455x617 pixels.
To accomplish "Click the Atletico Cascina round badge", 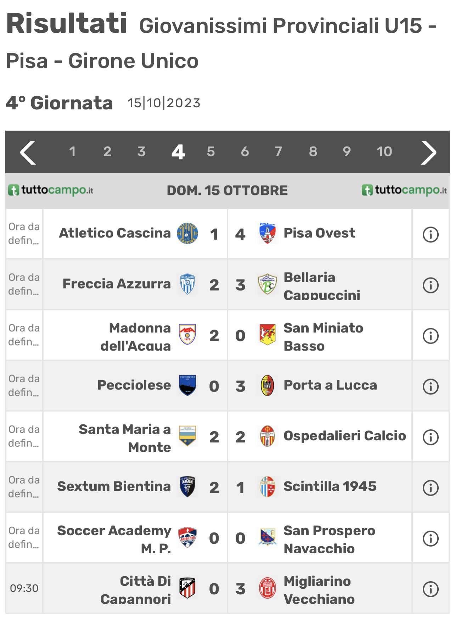I will pyautogui.click(x=187, y=234).
